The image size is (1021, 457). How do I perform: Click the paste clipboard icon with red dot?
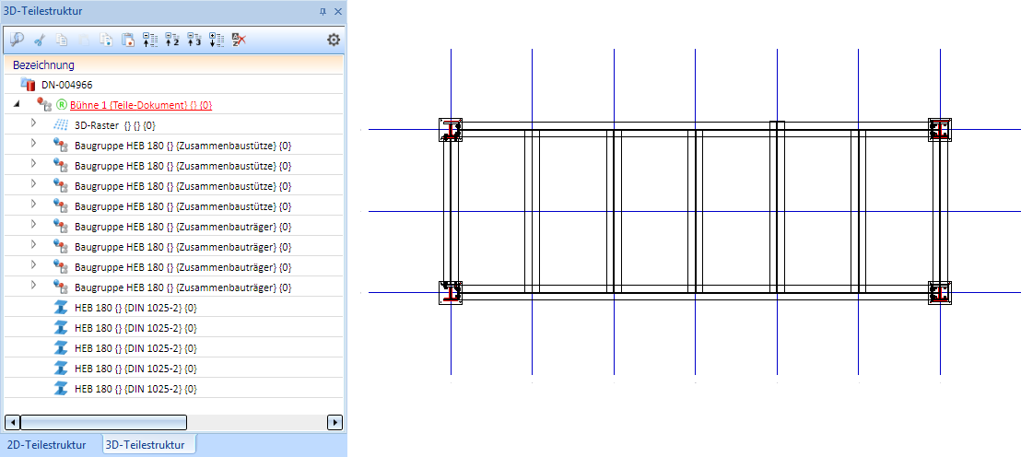127,40
